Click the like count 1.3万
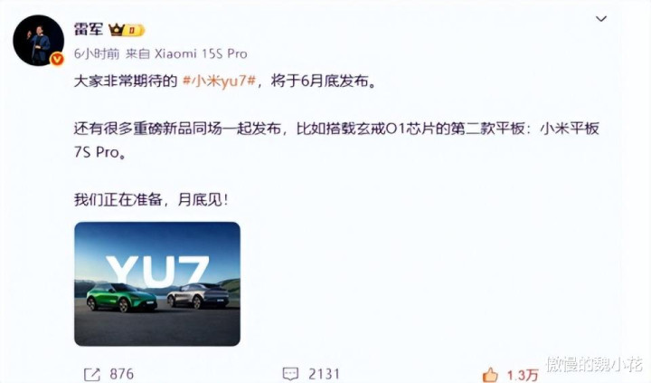The height and width of the screenshot is (383, 651). [x=524, y=376]
